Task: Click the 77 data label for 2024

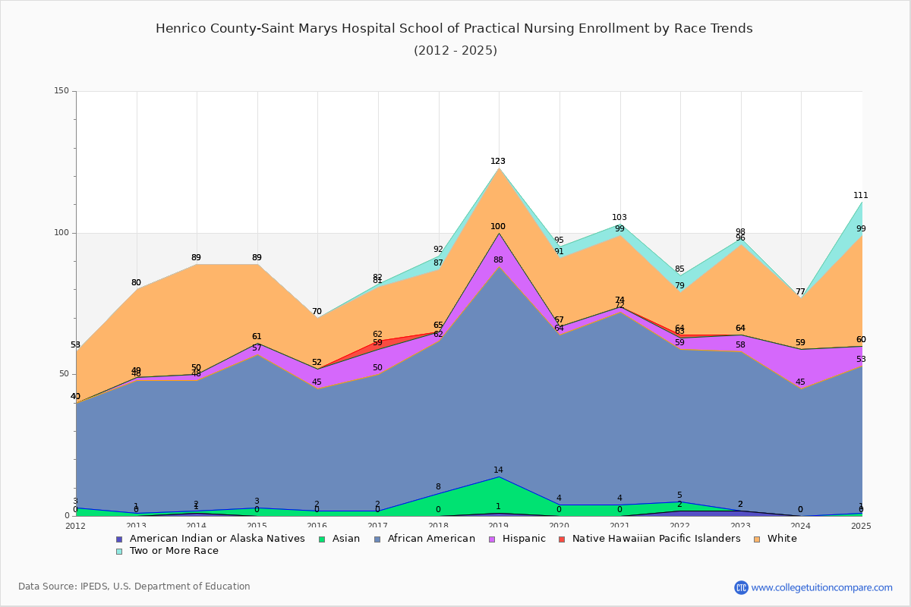Action: tap(800, 291)
